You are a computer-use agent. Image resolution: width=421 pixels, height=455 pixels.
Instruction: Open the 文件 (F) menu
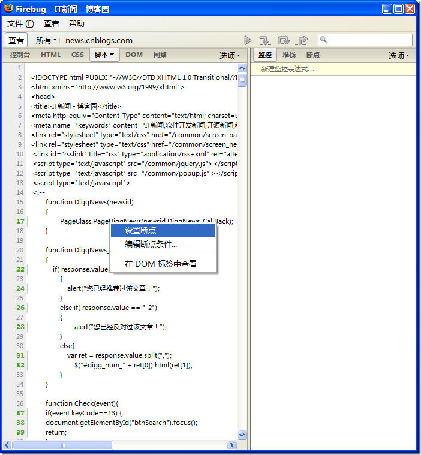20,23
